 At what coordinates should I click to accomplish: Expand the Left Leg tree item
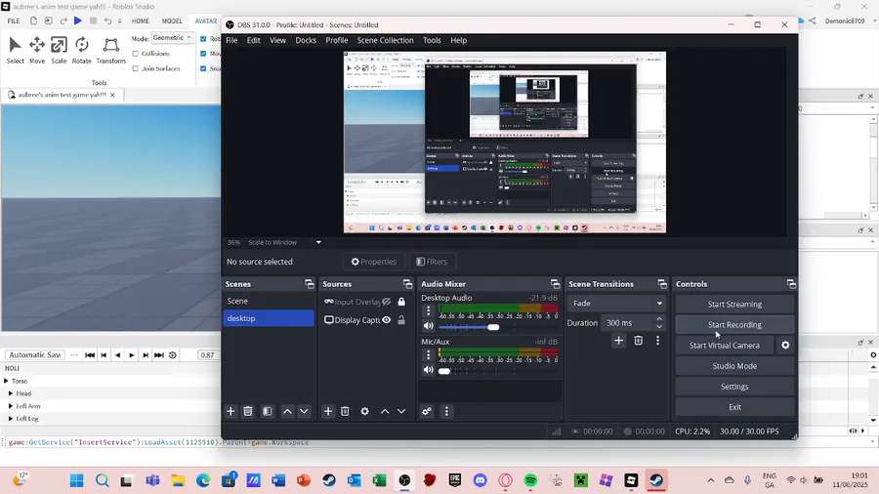tap(11, 419)
